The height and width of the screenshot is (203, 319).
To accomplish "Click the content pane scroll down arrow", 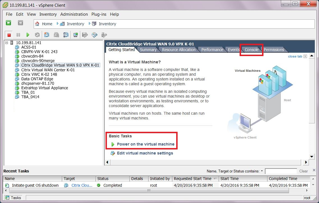I will tap(312, 156).
